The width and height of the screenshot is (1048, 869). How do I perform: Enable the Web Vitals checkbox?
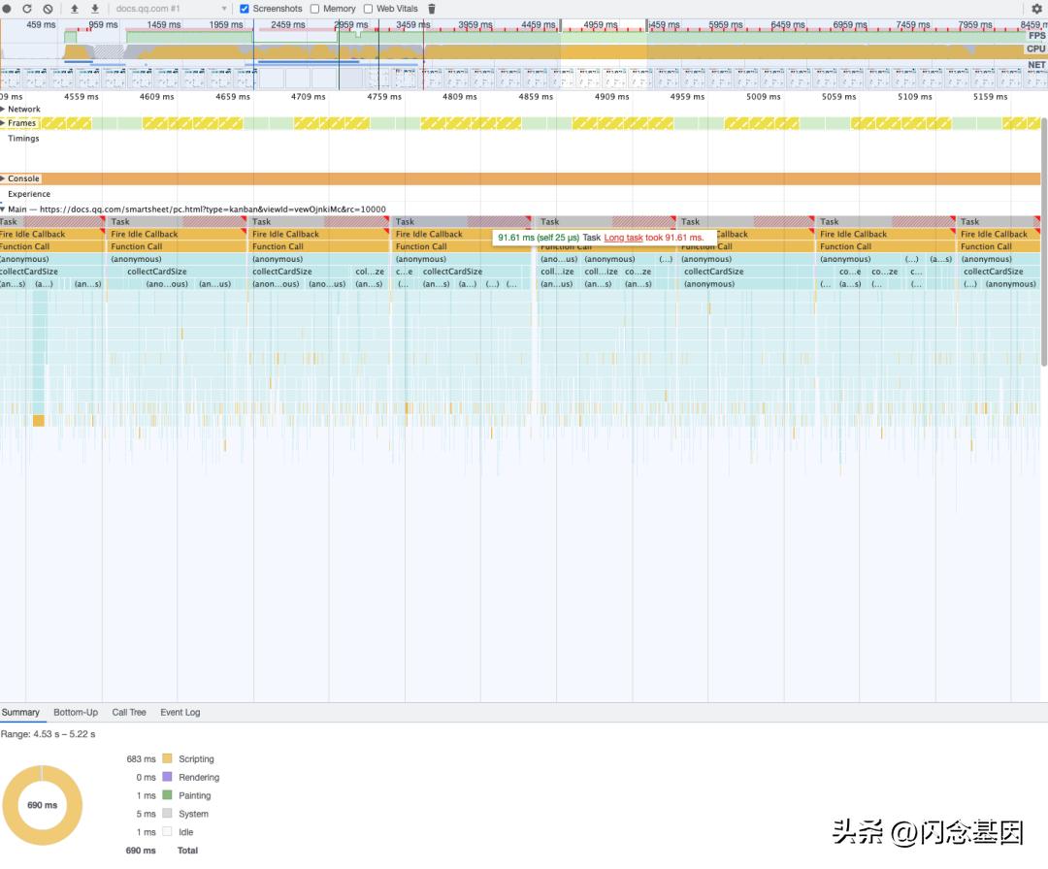click(368, 9)
